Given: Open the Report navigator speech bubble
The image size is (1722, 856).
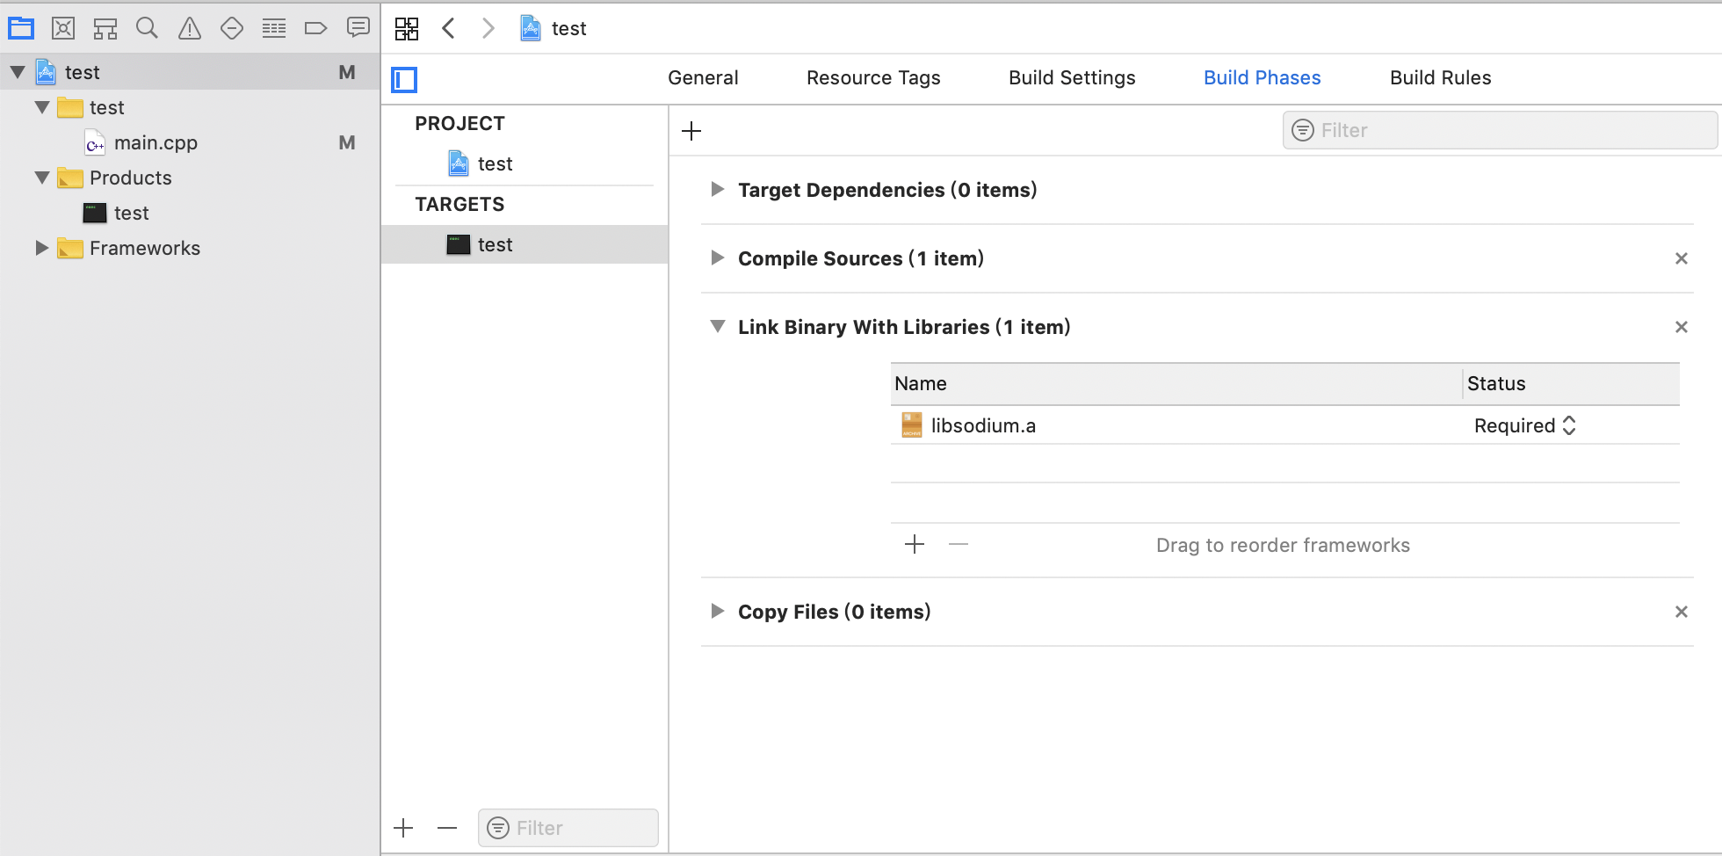Looking at the screenshot, I should tap(358, 28).
